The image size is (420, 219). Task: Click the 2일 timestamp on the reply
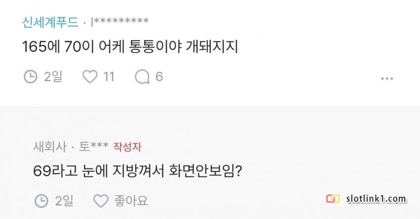(64, 201)
